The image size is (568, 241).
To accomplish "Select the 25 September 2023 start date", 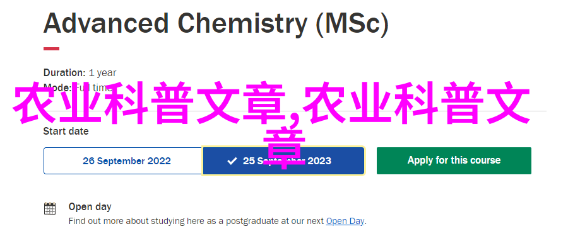I will (283, 161).
